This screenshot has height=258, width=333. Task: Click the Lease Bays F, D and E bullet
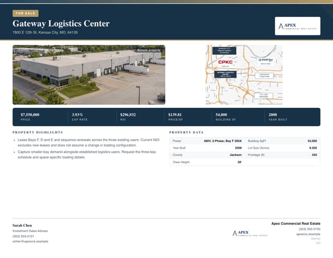88,142
